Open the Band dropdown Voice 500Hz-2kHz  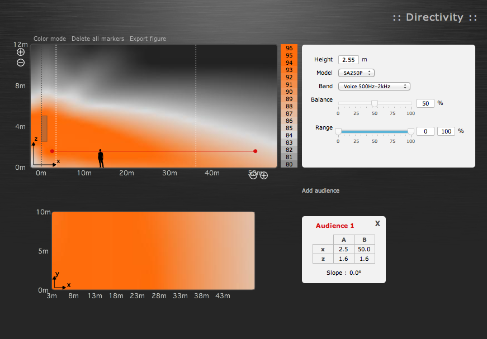(x=374, y=87)
